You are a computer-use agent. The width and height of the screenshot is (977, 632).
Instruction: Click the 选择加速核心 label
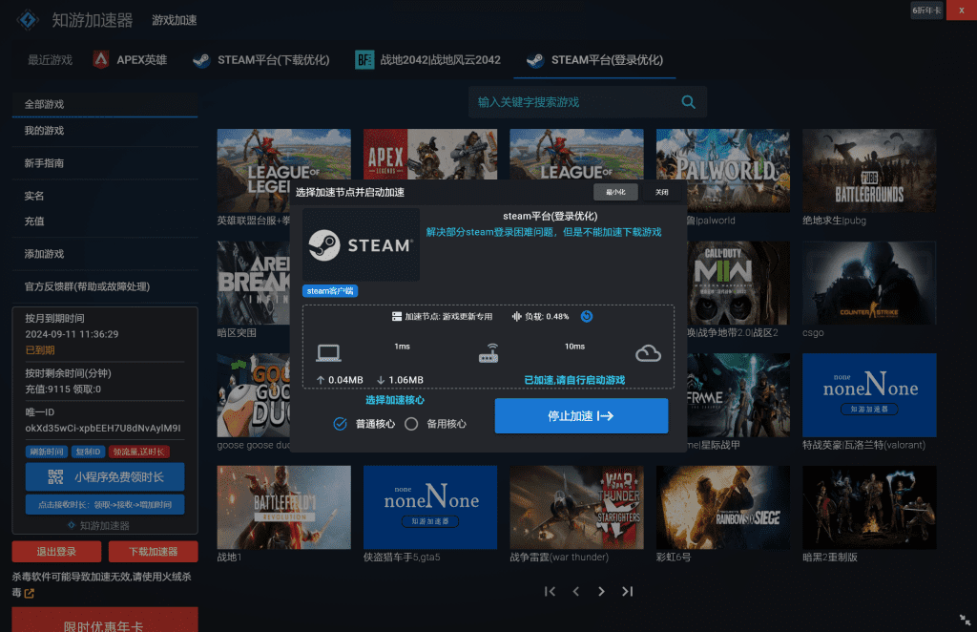tap(394, 400)
